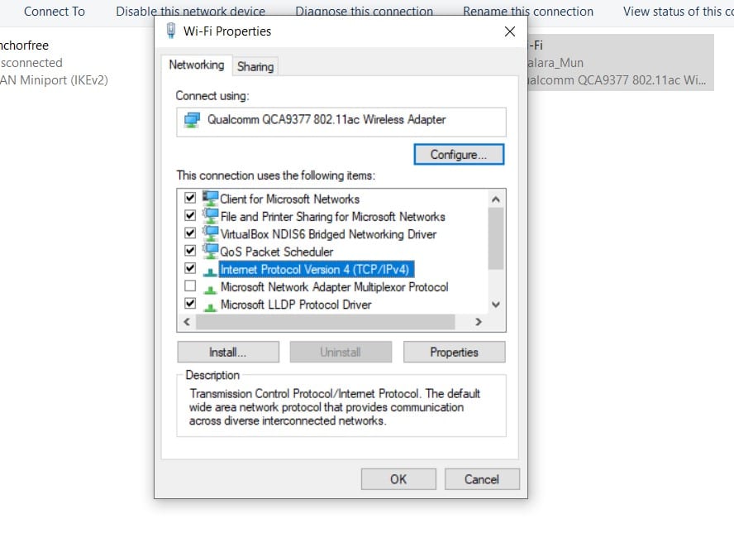Click the Microsoft LLDP Protocol Driver icon
The width and height of the screenshot is (734, 557).
tap(210, 306)
